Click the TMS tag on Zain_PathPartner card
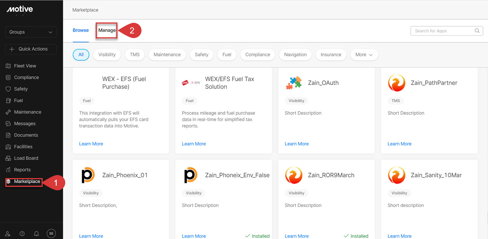Viewport: 488px width, 239px height. pos(396,101)
